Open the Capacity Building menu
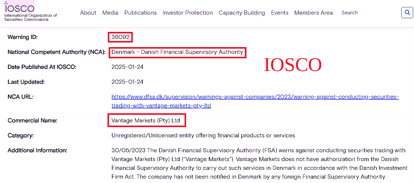This screenshot has height=183, width=414. pyautogui.click(x=242, y=13)
